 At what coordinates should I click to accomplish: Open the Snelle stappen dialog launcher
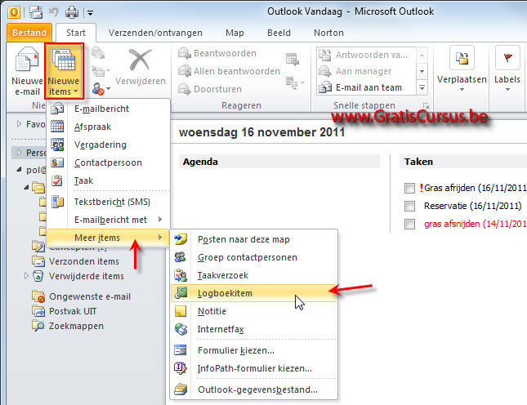click(x=426, y=106)
